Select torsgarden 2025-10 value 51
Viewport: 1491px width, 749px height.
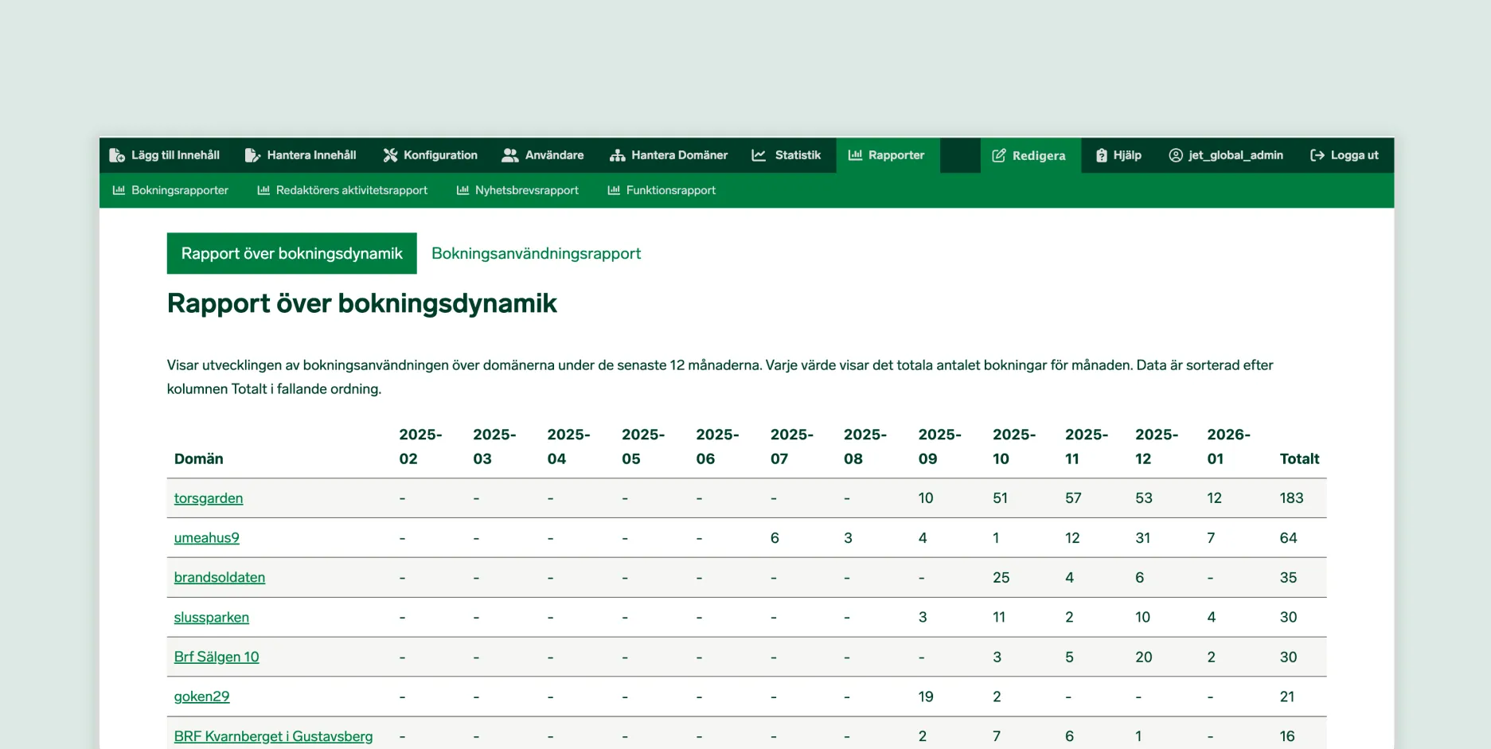pyautogui.click(x=1000, y=498)
